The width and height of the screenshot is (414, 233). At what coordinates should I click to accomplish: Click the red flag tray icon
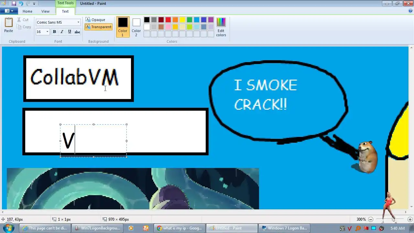pos(366,228)
